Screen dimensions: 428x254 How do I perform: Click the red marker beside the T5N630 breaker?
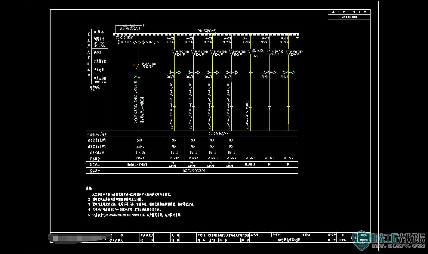click(134, 65)
